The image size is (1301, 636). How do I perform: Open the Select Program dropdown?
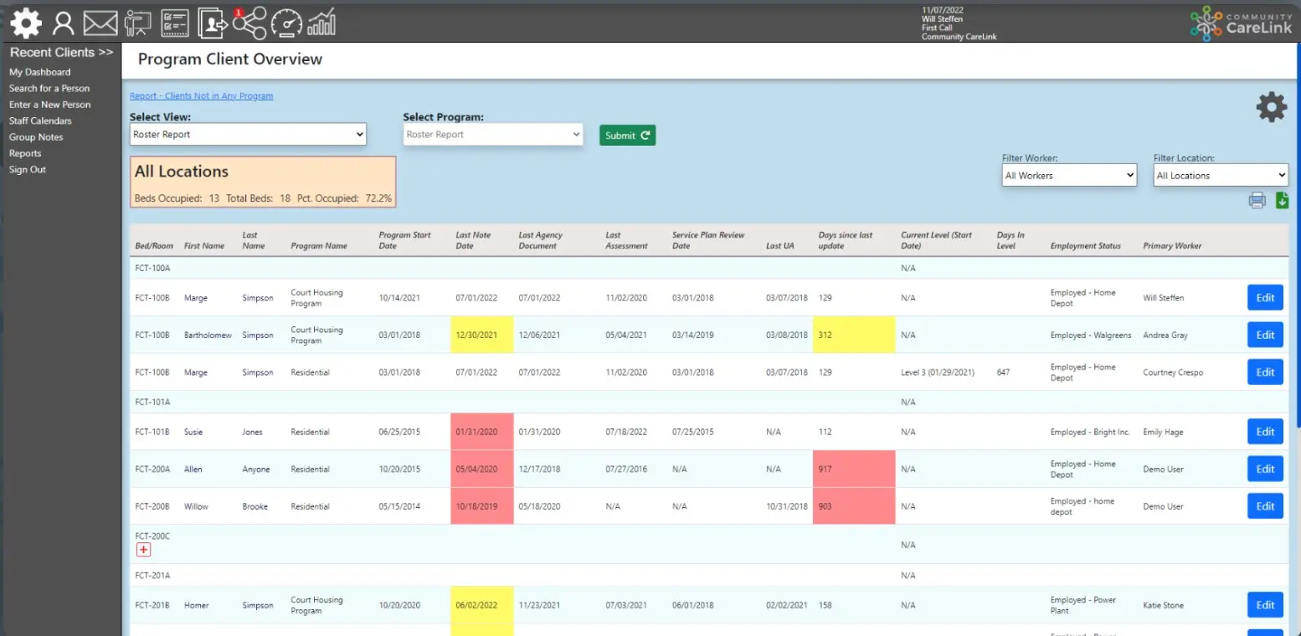492,134
